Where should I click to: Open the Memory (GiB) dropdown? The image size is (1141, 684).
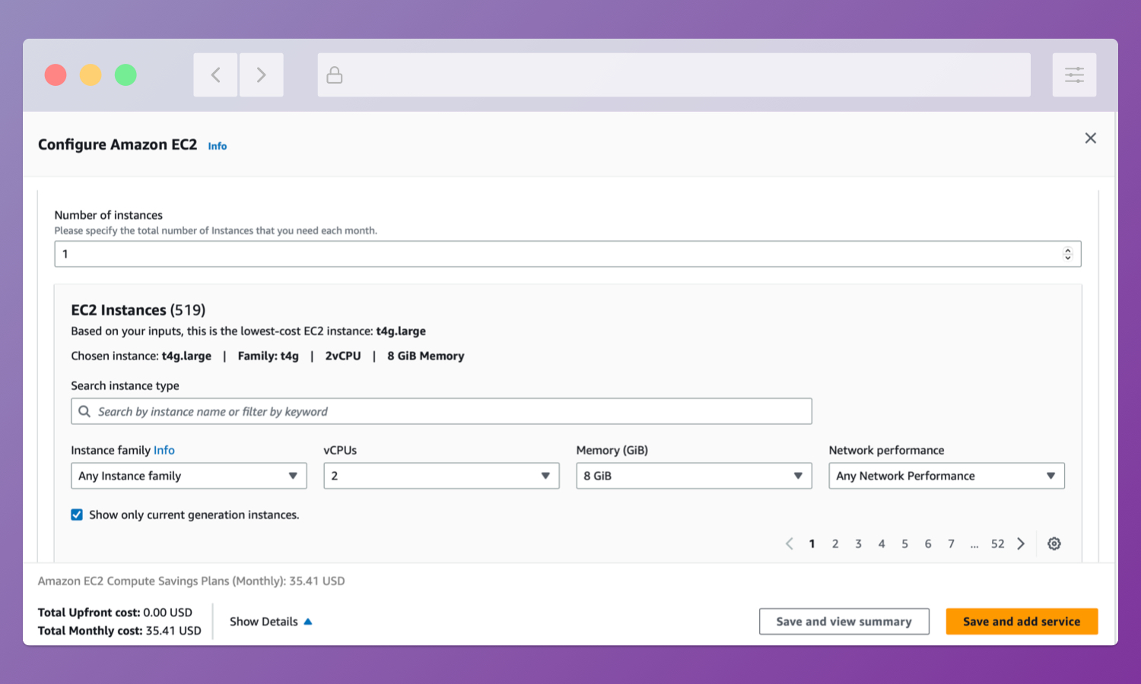[694, 476]
